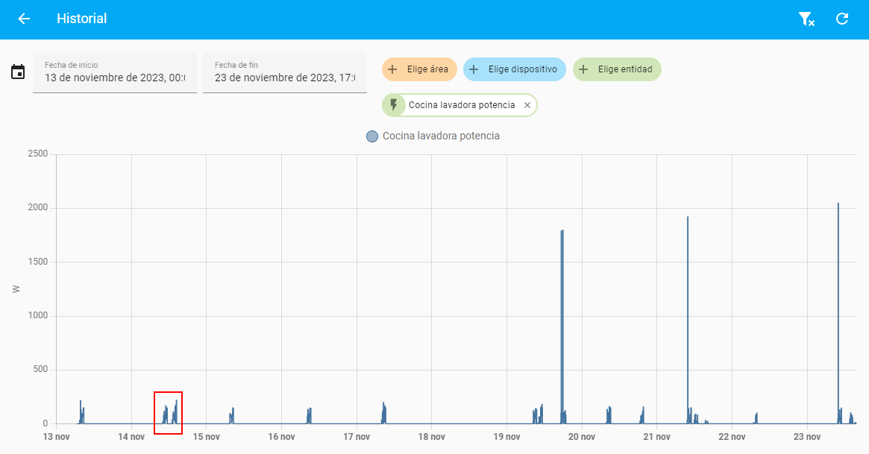Viewport: 869px width, 454px height.
Task: Click the legend color circle for Cocina lavadora
Action: coord(372,136)
